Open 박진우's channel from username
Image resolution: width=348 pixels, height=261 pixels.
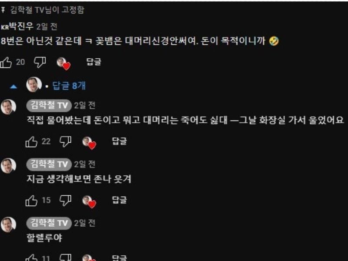click(21, 27)
